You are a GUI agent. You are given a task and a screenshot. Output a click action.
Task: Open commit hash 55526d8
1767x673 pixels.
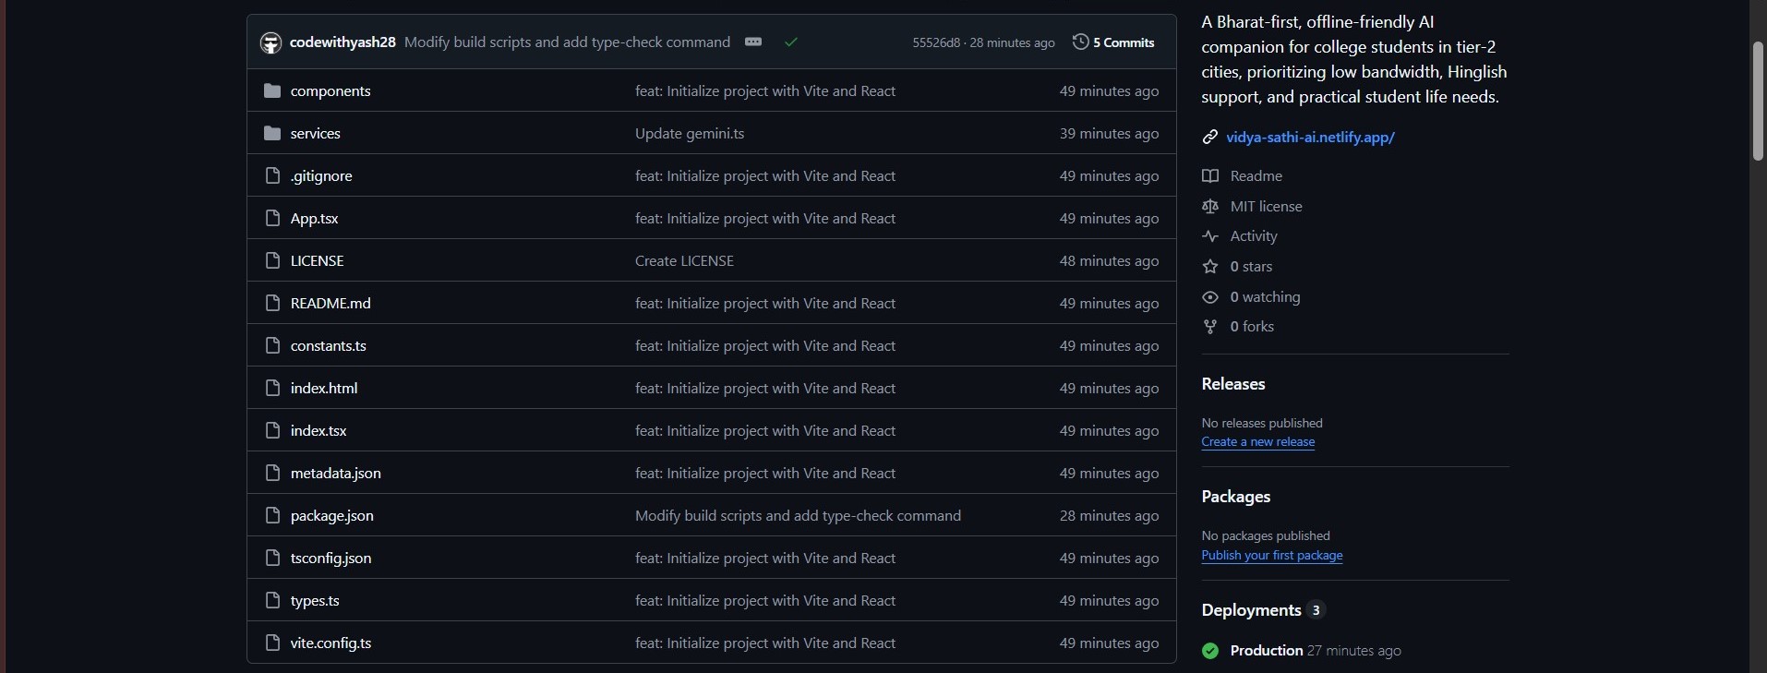click(936, 42)
